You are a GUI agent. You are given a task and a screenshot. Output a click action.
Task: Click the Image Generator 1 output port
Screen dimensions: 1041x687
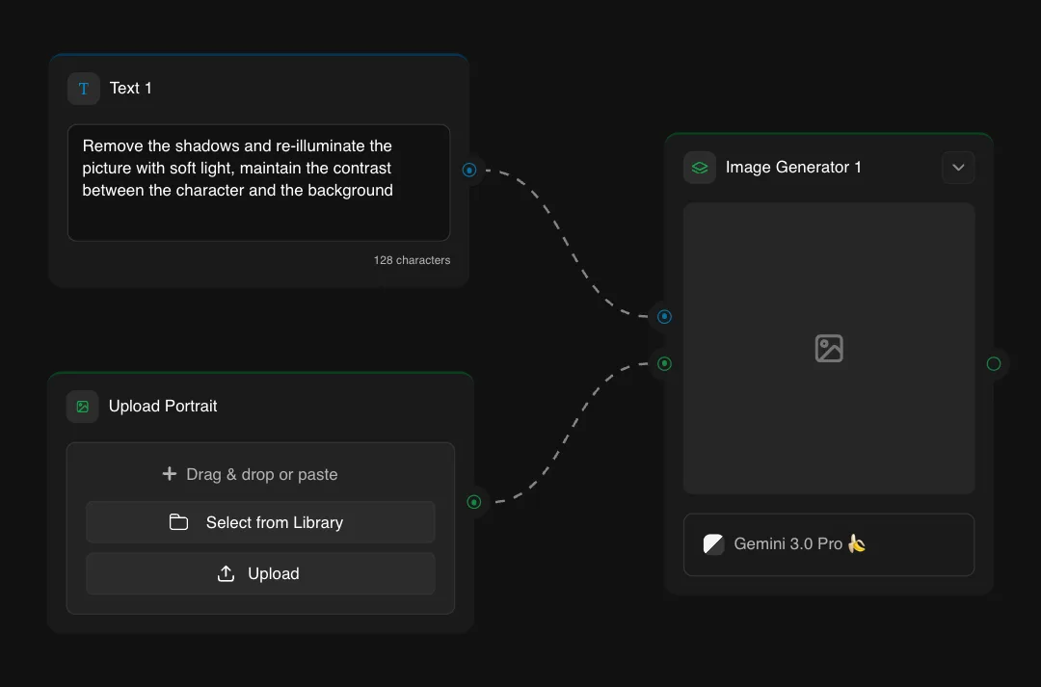(993, 364)
